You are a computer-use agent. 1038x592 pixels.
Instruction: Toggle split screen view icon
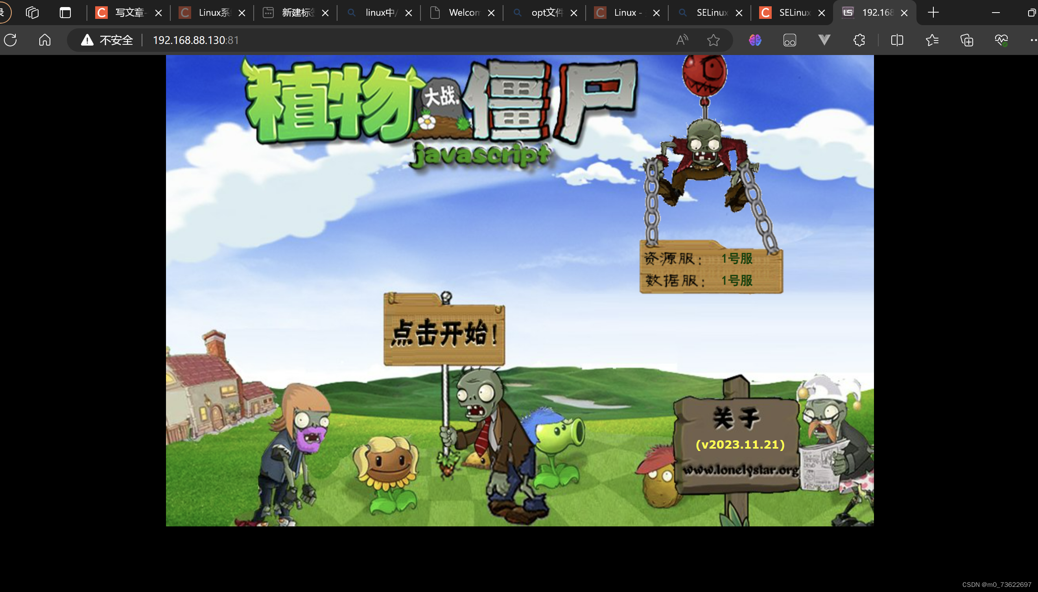897,40
